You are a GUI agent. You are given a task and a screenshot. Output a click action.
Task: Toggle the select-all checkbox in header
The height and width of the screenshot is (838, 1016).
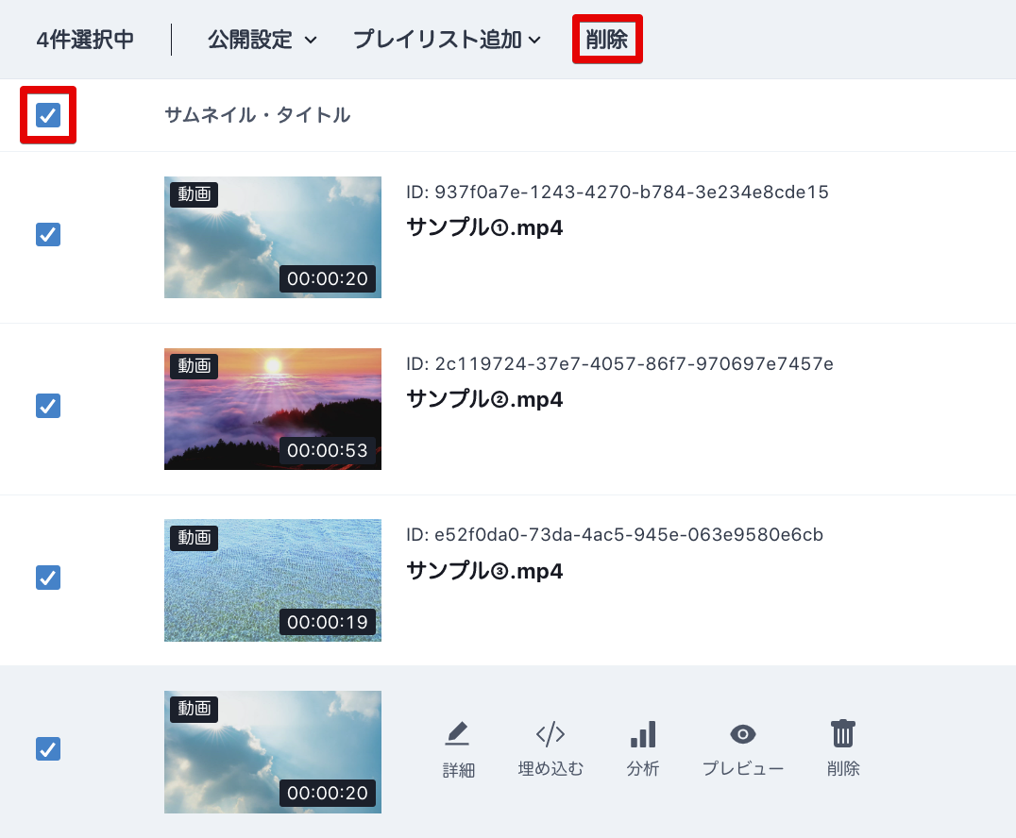click(x=48, y=115)
